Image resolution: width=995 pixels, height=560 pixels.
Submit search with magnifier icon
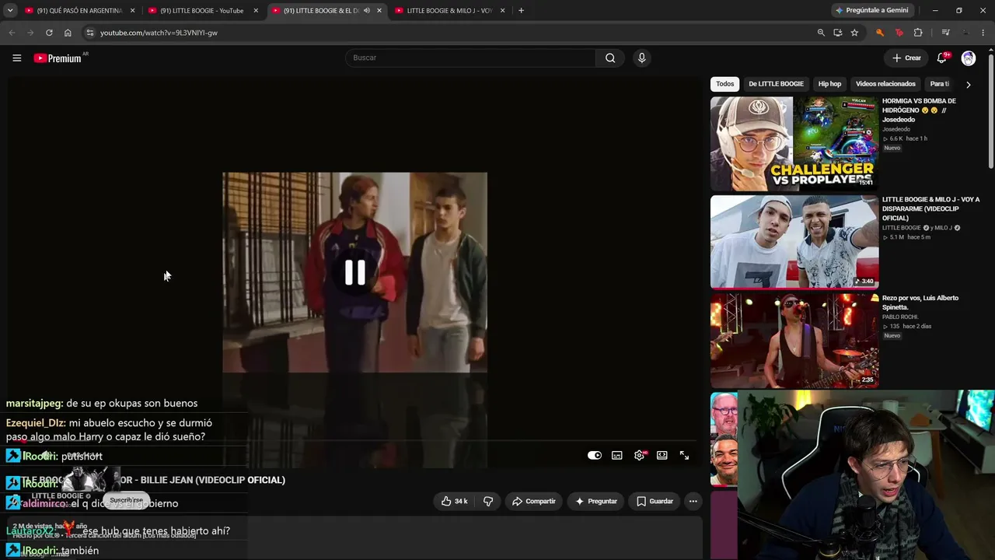[x=610, y=58]
